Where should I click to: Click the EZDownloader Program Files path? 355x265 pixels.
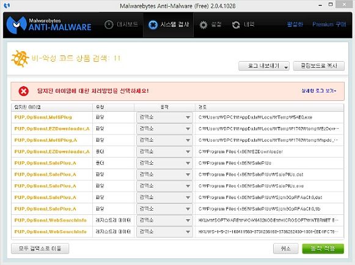tap(241, 151)
